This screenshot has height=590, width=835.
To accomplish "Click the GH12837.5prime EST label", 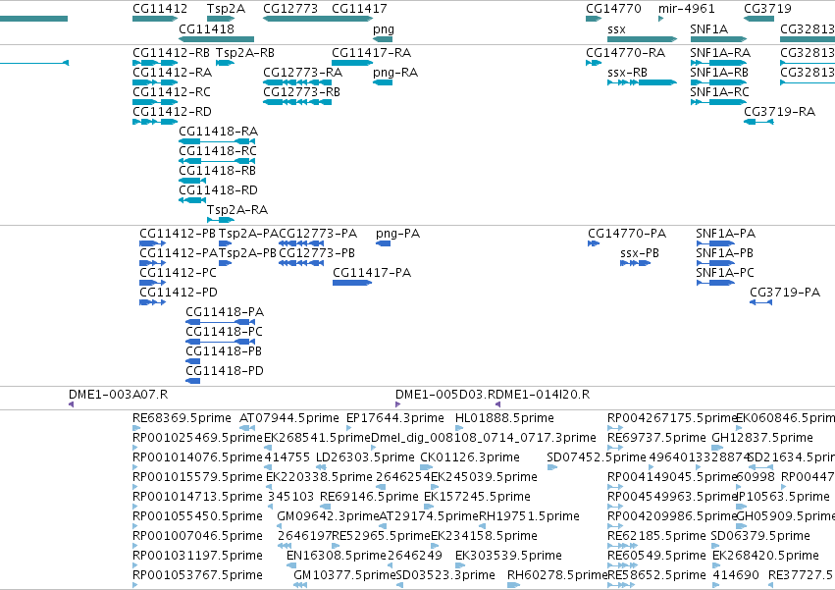I will [x=762, y=438].
